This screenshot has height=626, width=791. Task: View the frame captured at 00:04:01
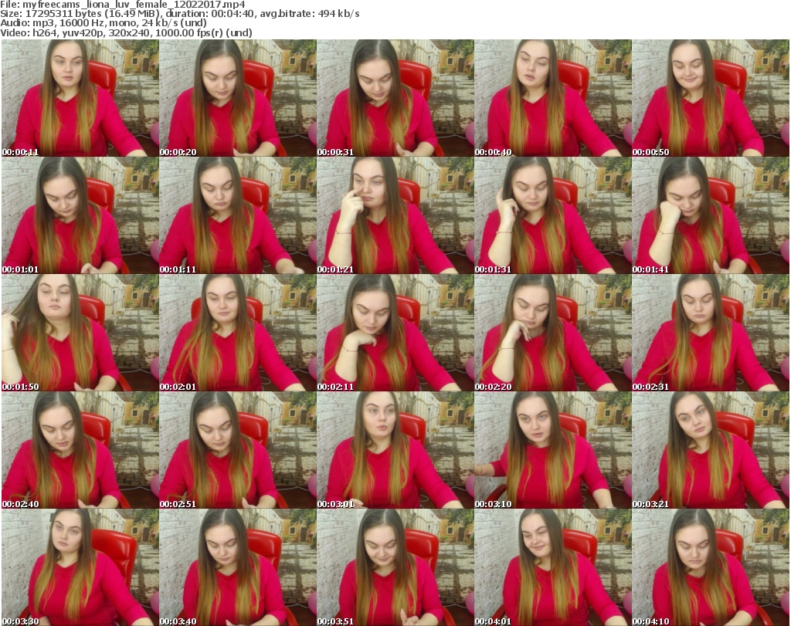tap(553, 567)
